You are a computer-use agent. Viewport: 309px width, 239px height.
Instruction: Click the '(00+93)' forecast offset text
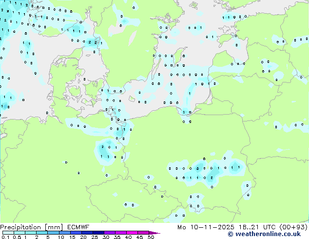293,227
